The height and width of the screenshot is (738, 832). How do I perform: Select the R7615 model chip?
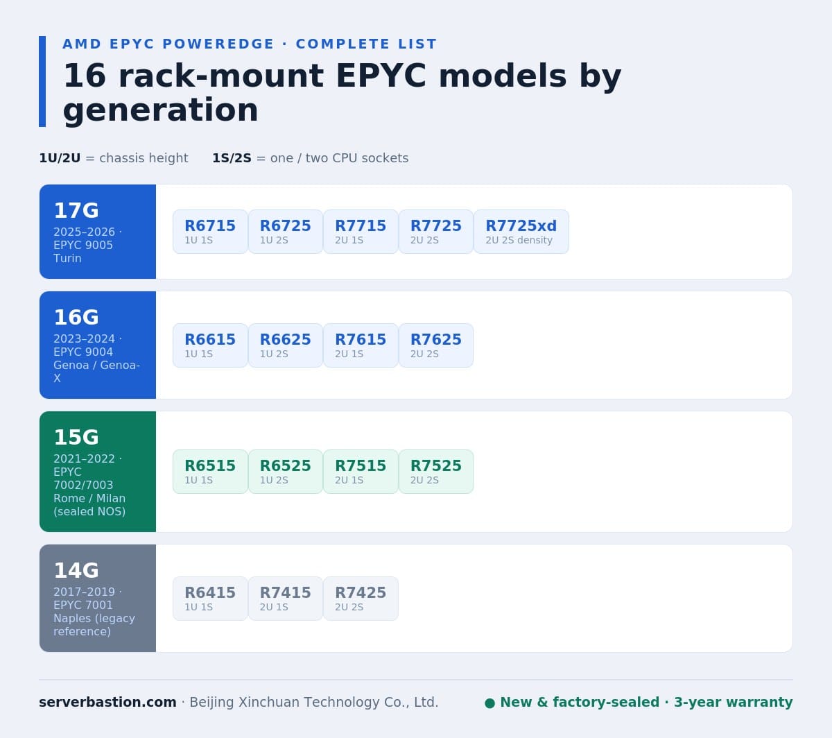361,345
